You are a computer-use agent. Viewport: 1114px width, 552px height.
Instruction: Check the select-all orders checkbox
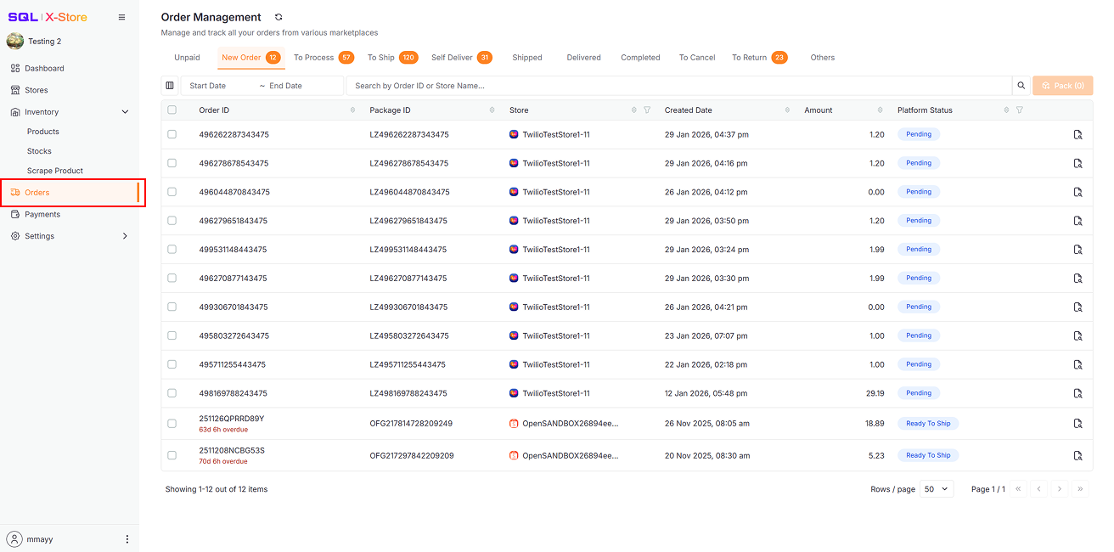coord(172,110)
